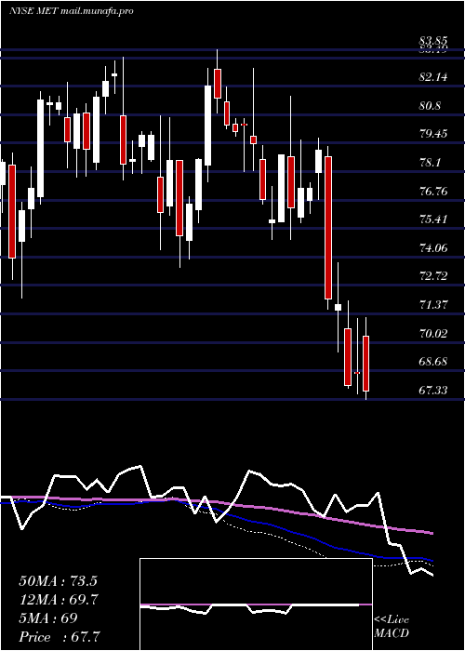Select the 74.06 price axis label
The width and height of the screenshot is (465, 651).
pyautogui.click(x=433, y=248)
